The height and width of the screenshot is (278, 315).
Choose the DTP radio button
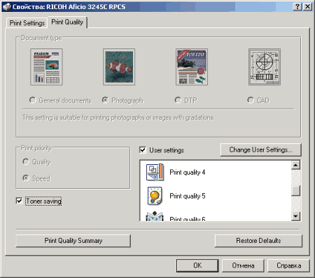tap(178, 100)
